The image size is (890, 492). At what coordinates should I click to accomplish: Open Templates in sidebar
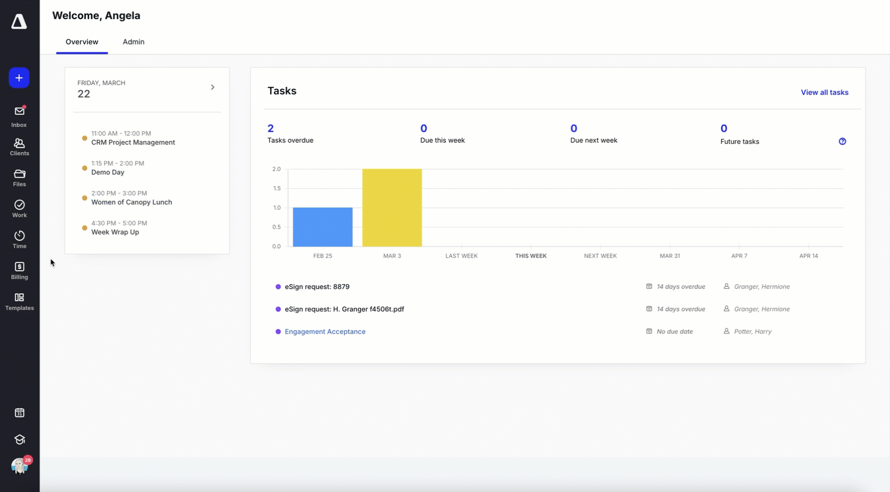pos(19,302)
